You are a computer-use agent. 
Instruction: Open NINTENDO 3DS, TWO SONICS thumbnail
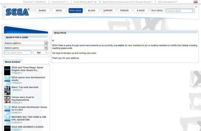7,120
